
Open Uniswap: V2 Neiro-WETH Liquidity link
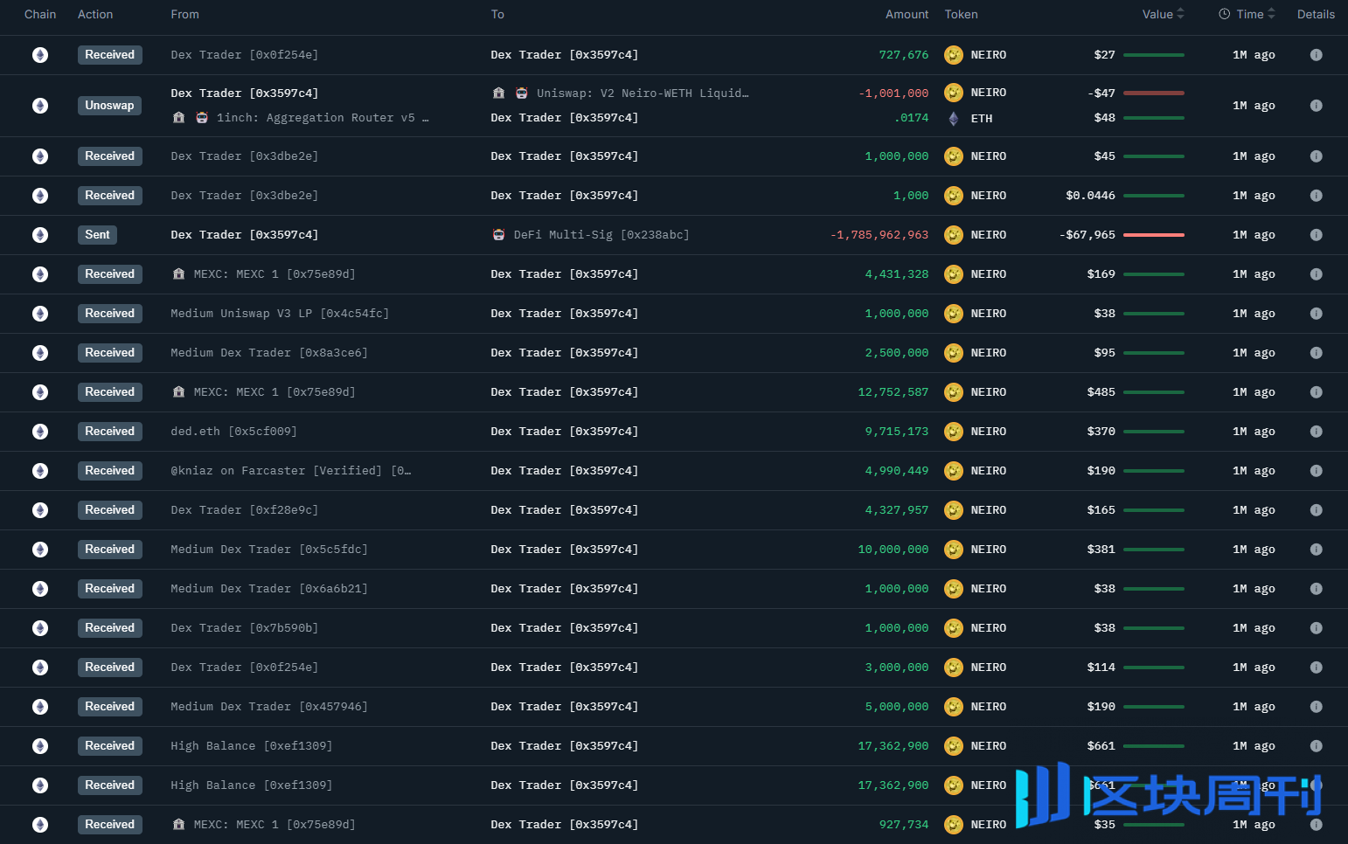click(643, 93)
